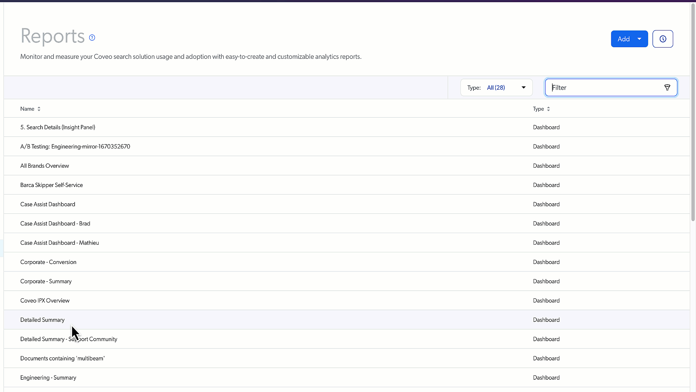The image size is (696, 392).
Task: Click Dashboard type cell for All Brands Overview
Action: [x=546, y=166]
